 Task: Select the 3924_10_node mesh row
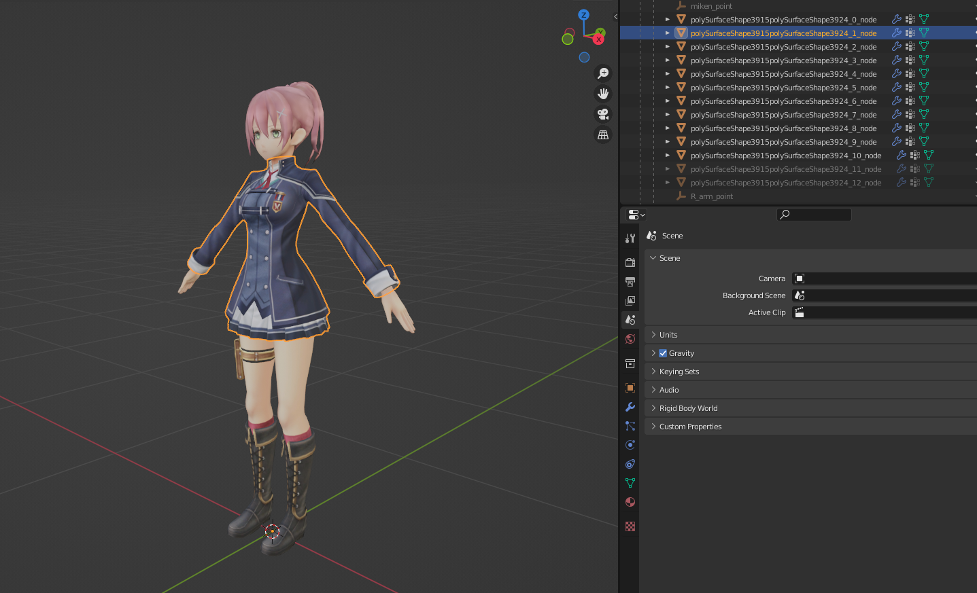[x=786, y=156]
